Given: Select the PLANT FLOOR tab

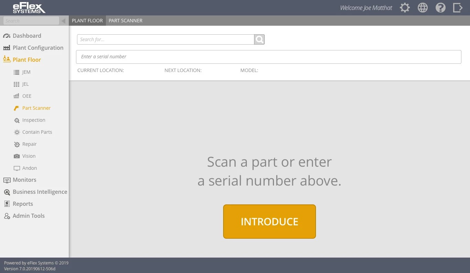Looking at the screenshot, I should (x=87, y=21).
